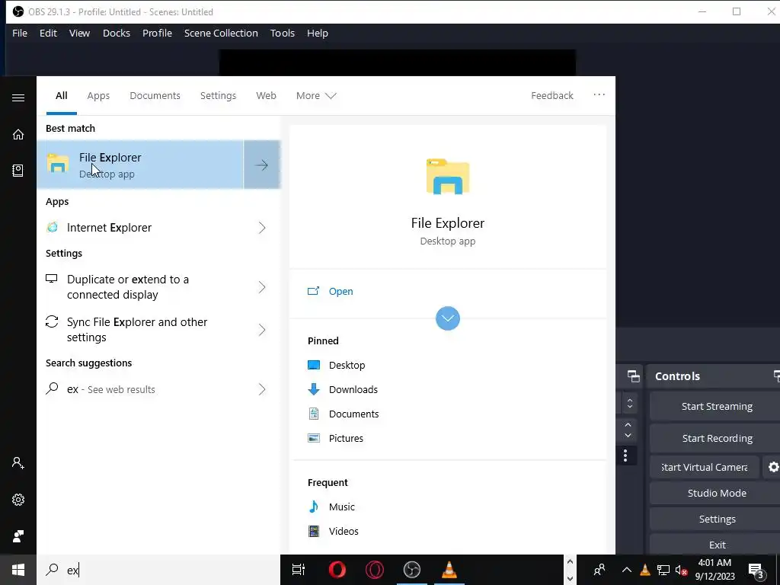This screenshot has width=780, height=585.
Task: Switch to the Settings search tab
Action: coord(219,95)
